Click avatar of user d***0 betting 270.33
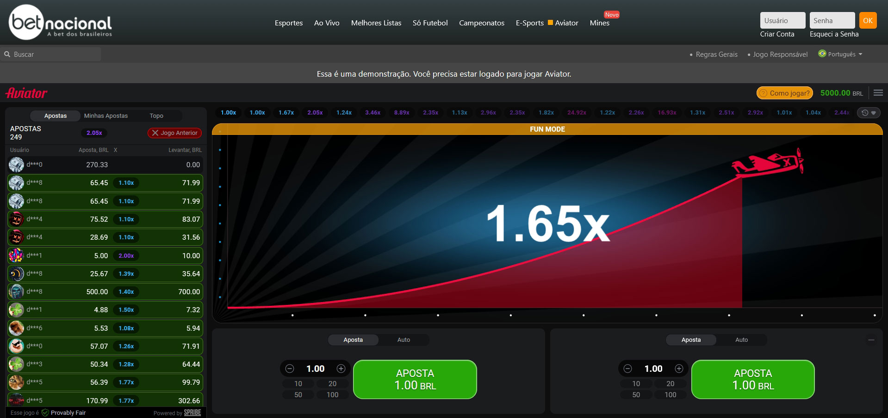This screenshot has height=418, width=888. [x=16, y=164]
